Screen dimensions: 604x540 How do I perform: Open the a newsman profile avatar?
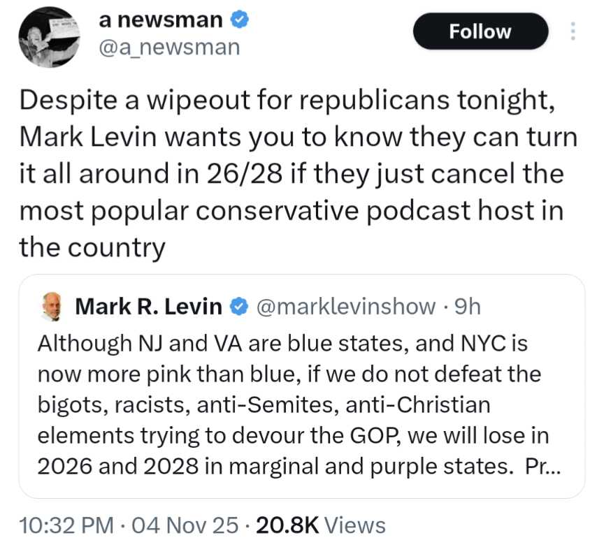pos(46,38)
